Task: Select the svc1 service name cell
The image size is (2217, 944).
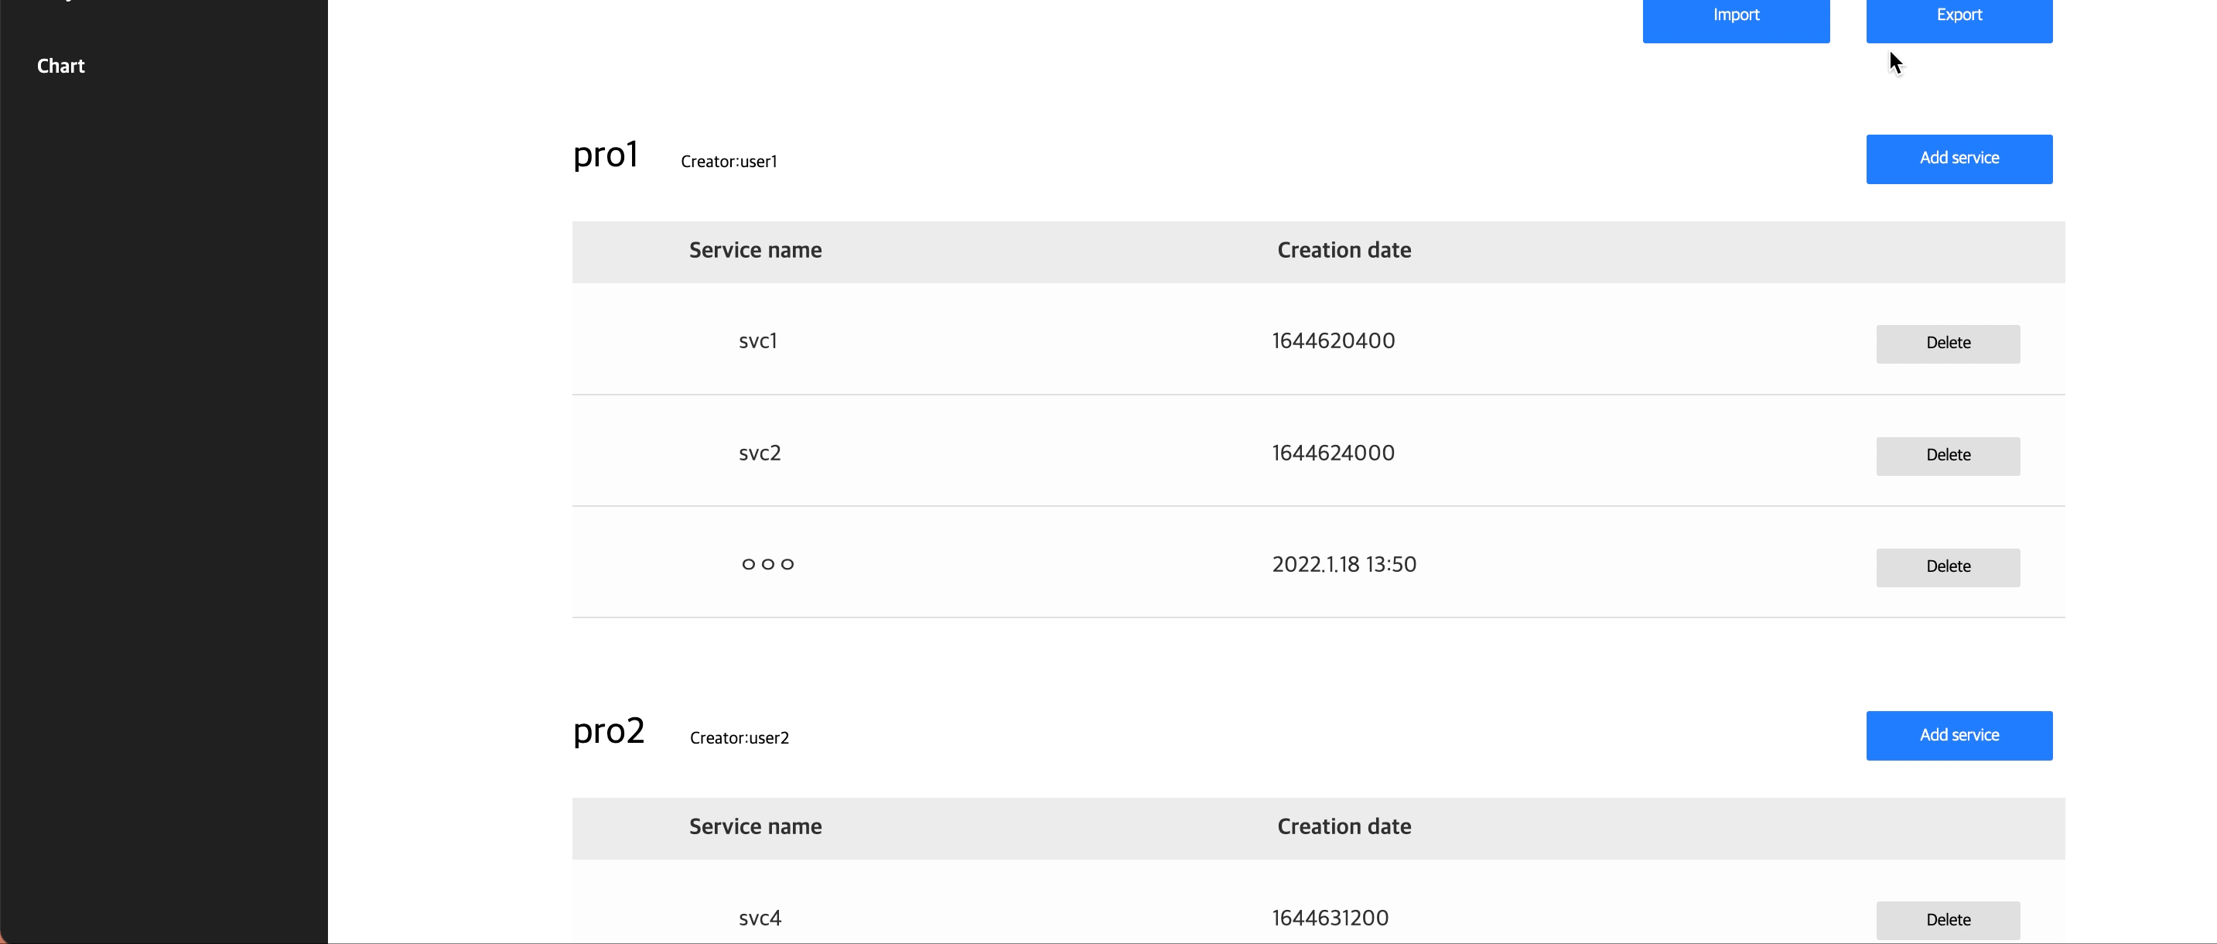Action: pyautogui.click(x=757, y=340)
